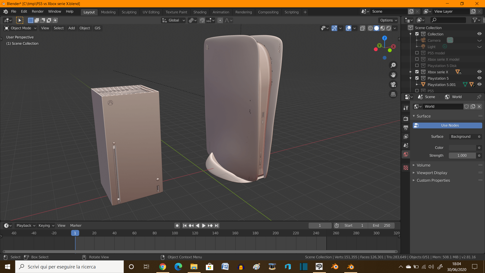Toggle X-ray view icon
This screenshot has height=273, width=485.
[362, 28]
